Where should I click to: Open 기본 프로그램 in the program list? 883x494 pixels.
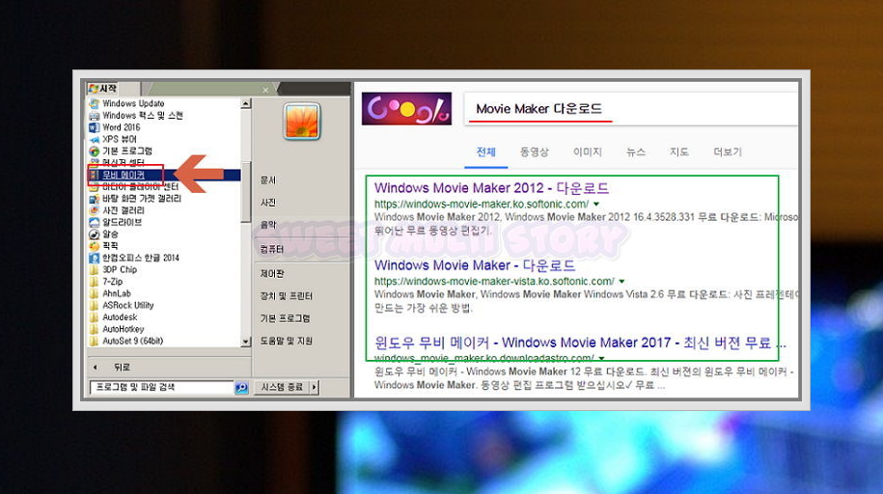(121, 151)
